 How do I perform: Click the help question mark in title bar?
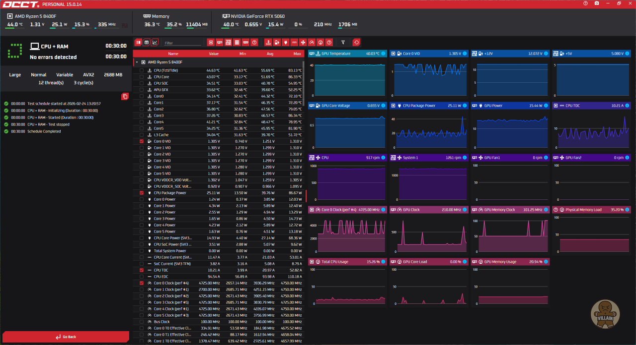tap(585, 3)
